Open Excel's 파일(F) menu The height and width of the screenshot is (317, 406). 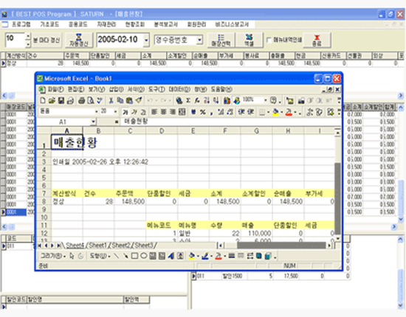pos(55,89)
